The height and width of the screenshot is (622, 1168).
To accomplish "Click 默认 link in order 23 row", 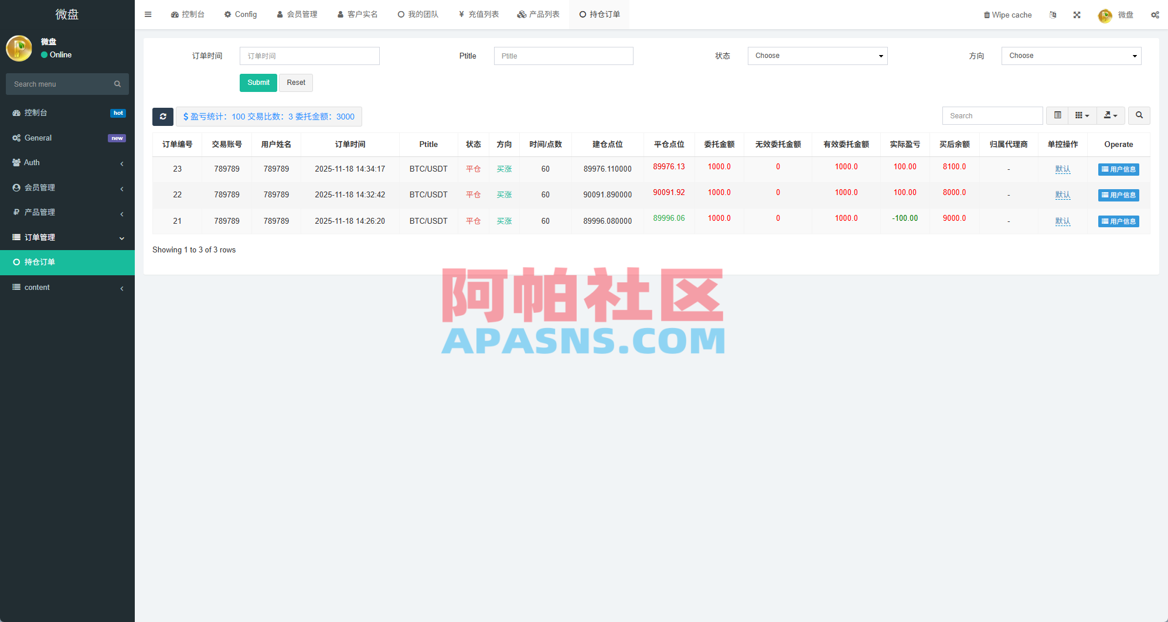I will click(1063, 169).
